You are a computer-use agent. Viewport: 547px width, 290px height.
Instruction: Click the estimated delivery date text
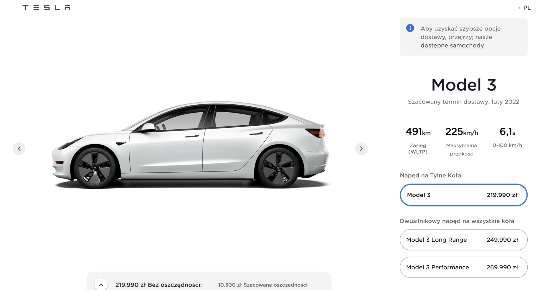(x=464, y=102)
